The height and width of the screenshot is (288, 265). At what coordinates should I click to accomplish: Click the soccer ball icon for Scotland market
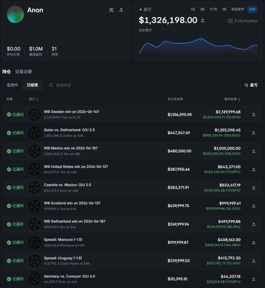point(35,206)
